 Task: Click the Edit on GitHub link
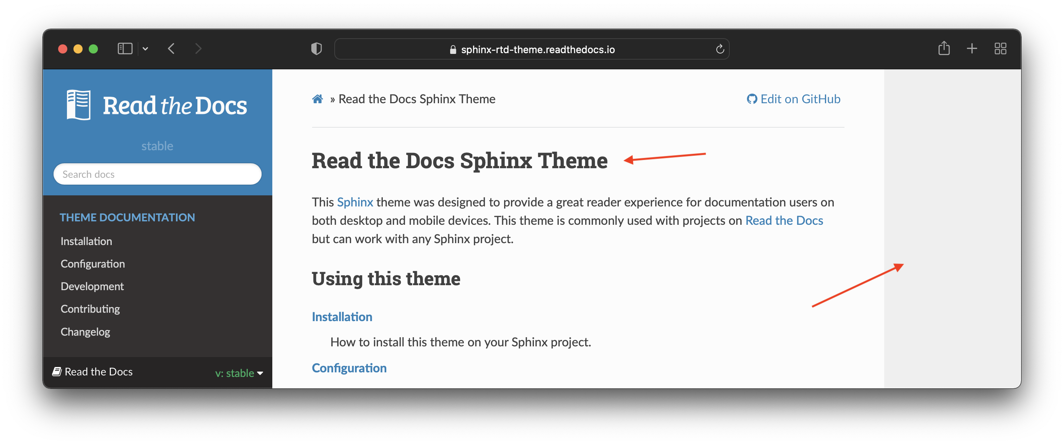point(794,99)
